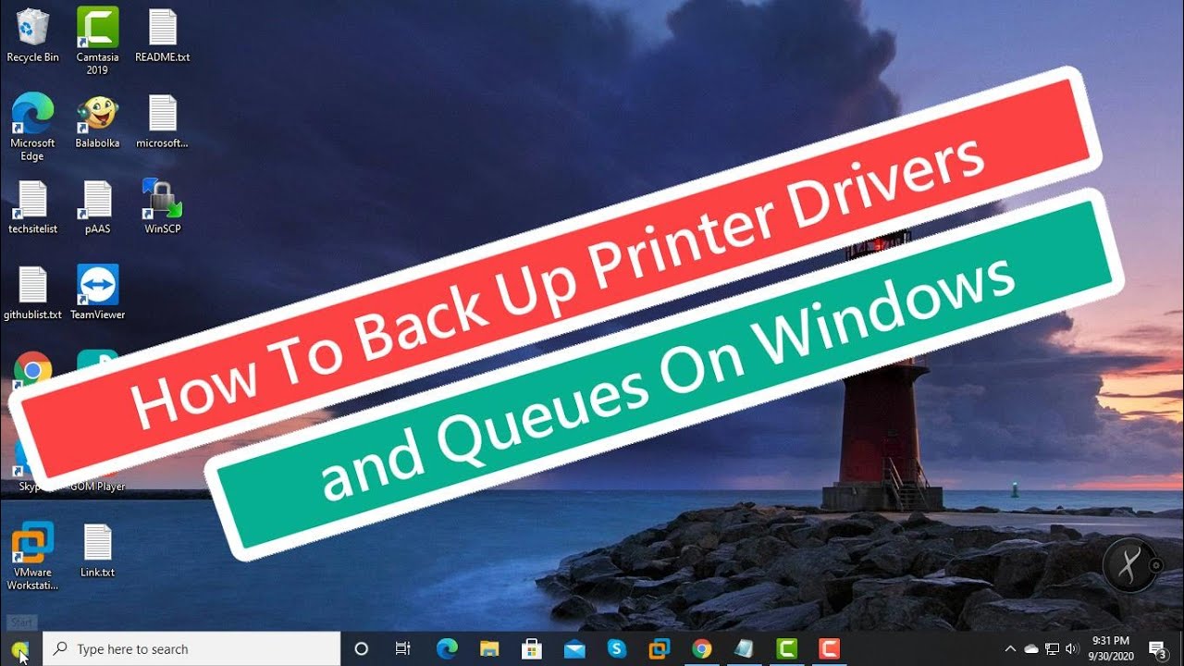1184x666 pixels.
Task: Launch the WinSCP desktop shortcut
Action: coord(163,207)
